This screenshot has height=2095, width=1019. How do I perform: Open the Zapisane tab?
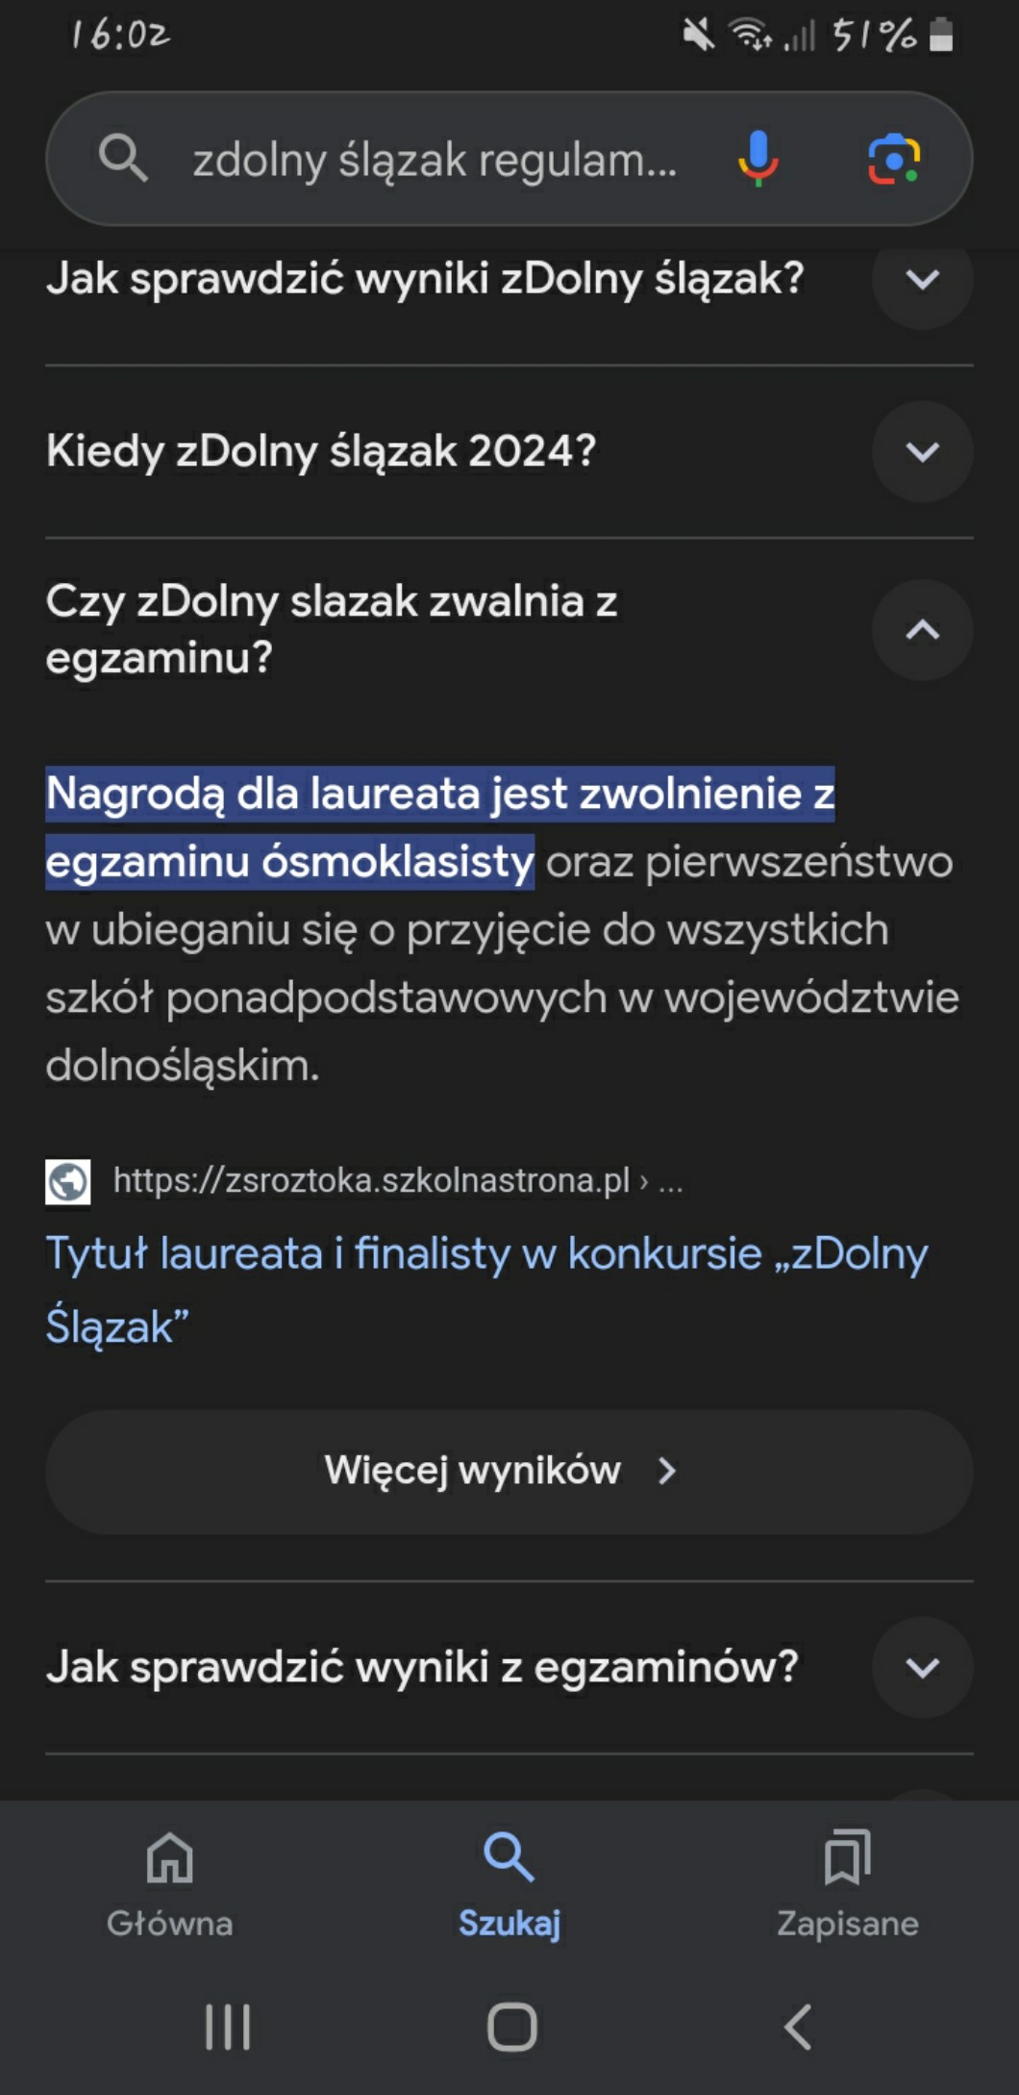click(x=847, y=1883)
